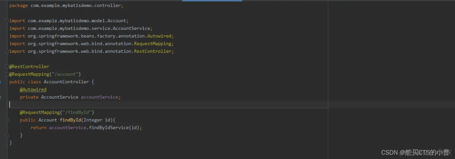Click the findByIdService method call
Screen dimensions: 455x159
point(109,127)
